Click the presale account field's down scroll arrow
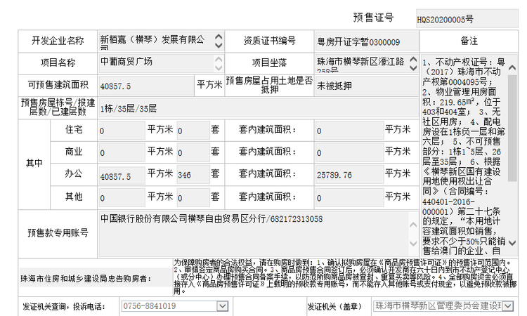The width and height of the screenshot is (527, 316). pyautogui.click(x=413, y=243)
